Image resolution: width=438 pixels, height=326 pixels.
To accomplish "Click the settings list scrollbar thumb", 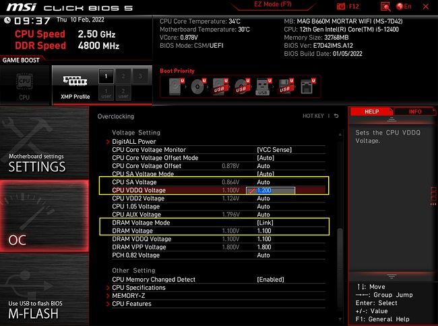I will coord(340,268).
